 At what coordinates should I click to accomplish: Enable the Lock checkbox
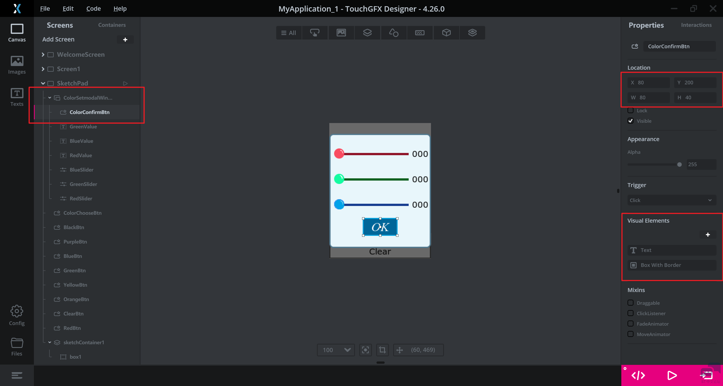[630, 111]
